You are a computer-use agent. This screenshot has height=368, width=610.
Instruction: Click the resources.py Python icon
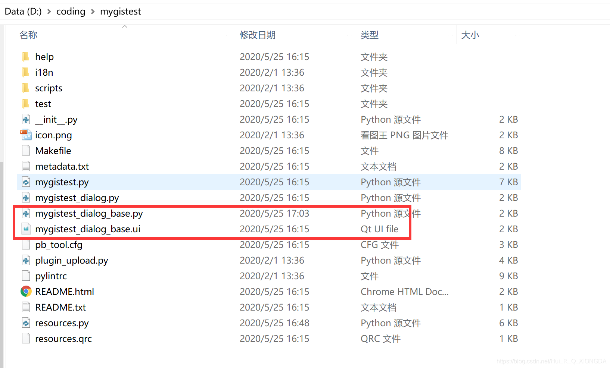(x=26, y=323)
